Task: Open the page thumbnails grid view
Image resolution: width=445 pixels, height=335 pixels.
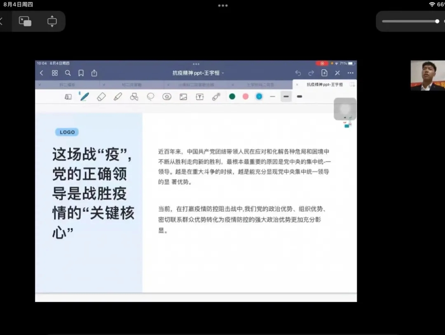Action: click(x=55, y=73)
